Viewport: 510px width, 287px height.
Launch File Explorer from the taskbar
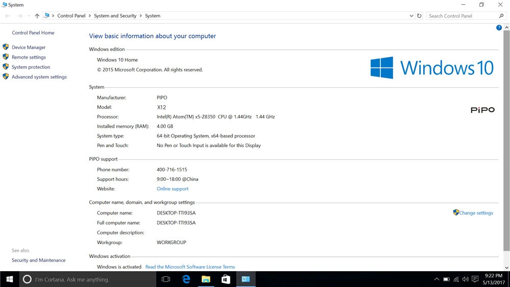tap(206, 279)
